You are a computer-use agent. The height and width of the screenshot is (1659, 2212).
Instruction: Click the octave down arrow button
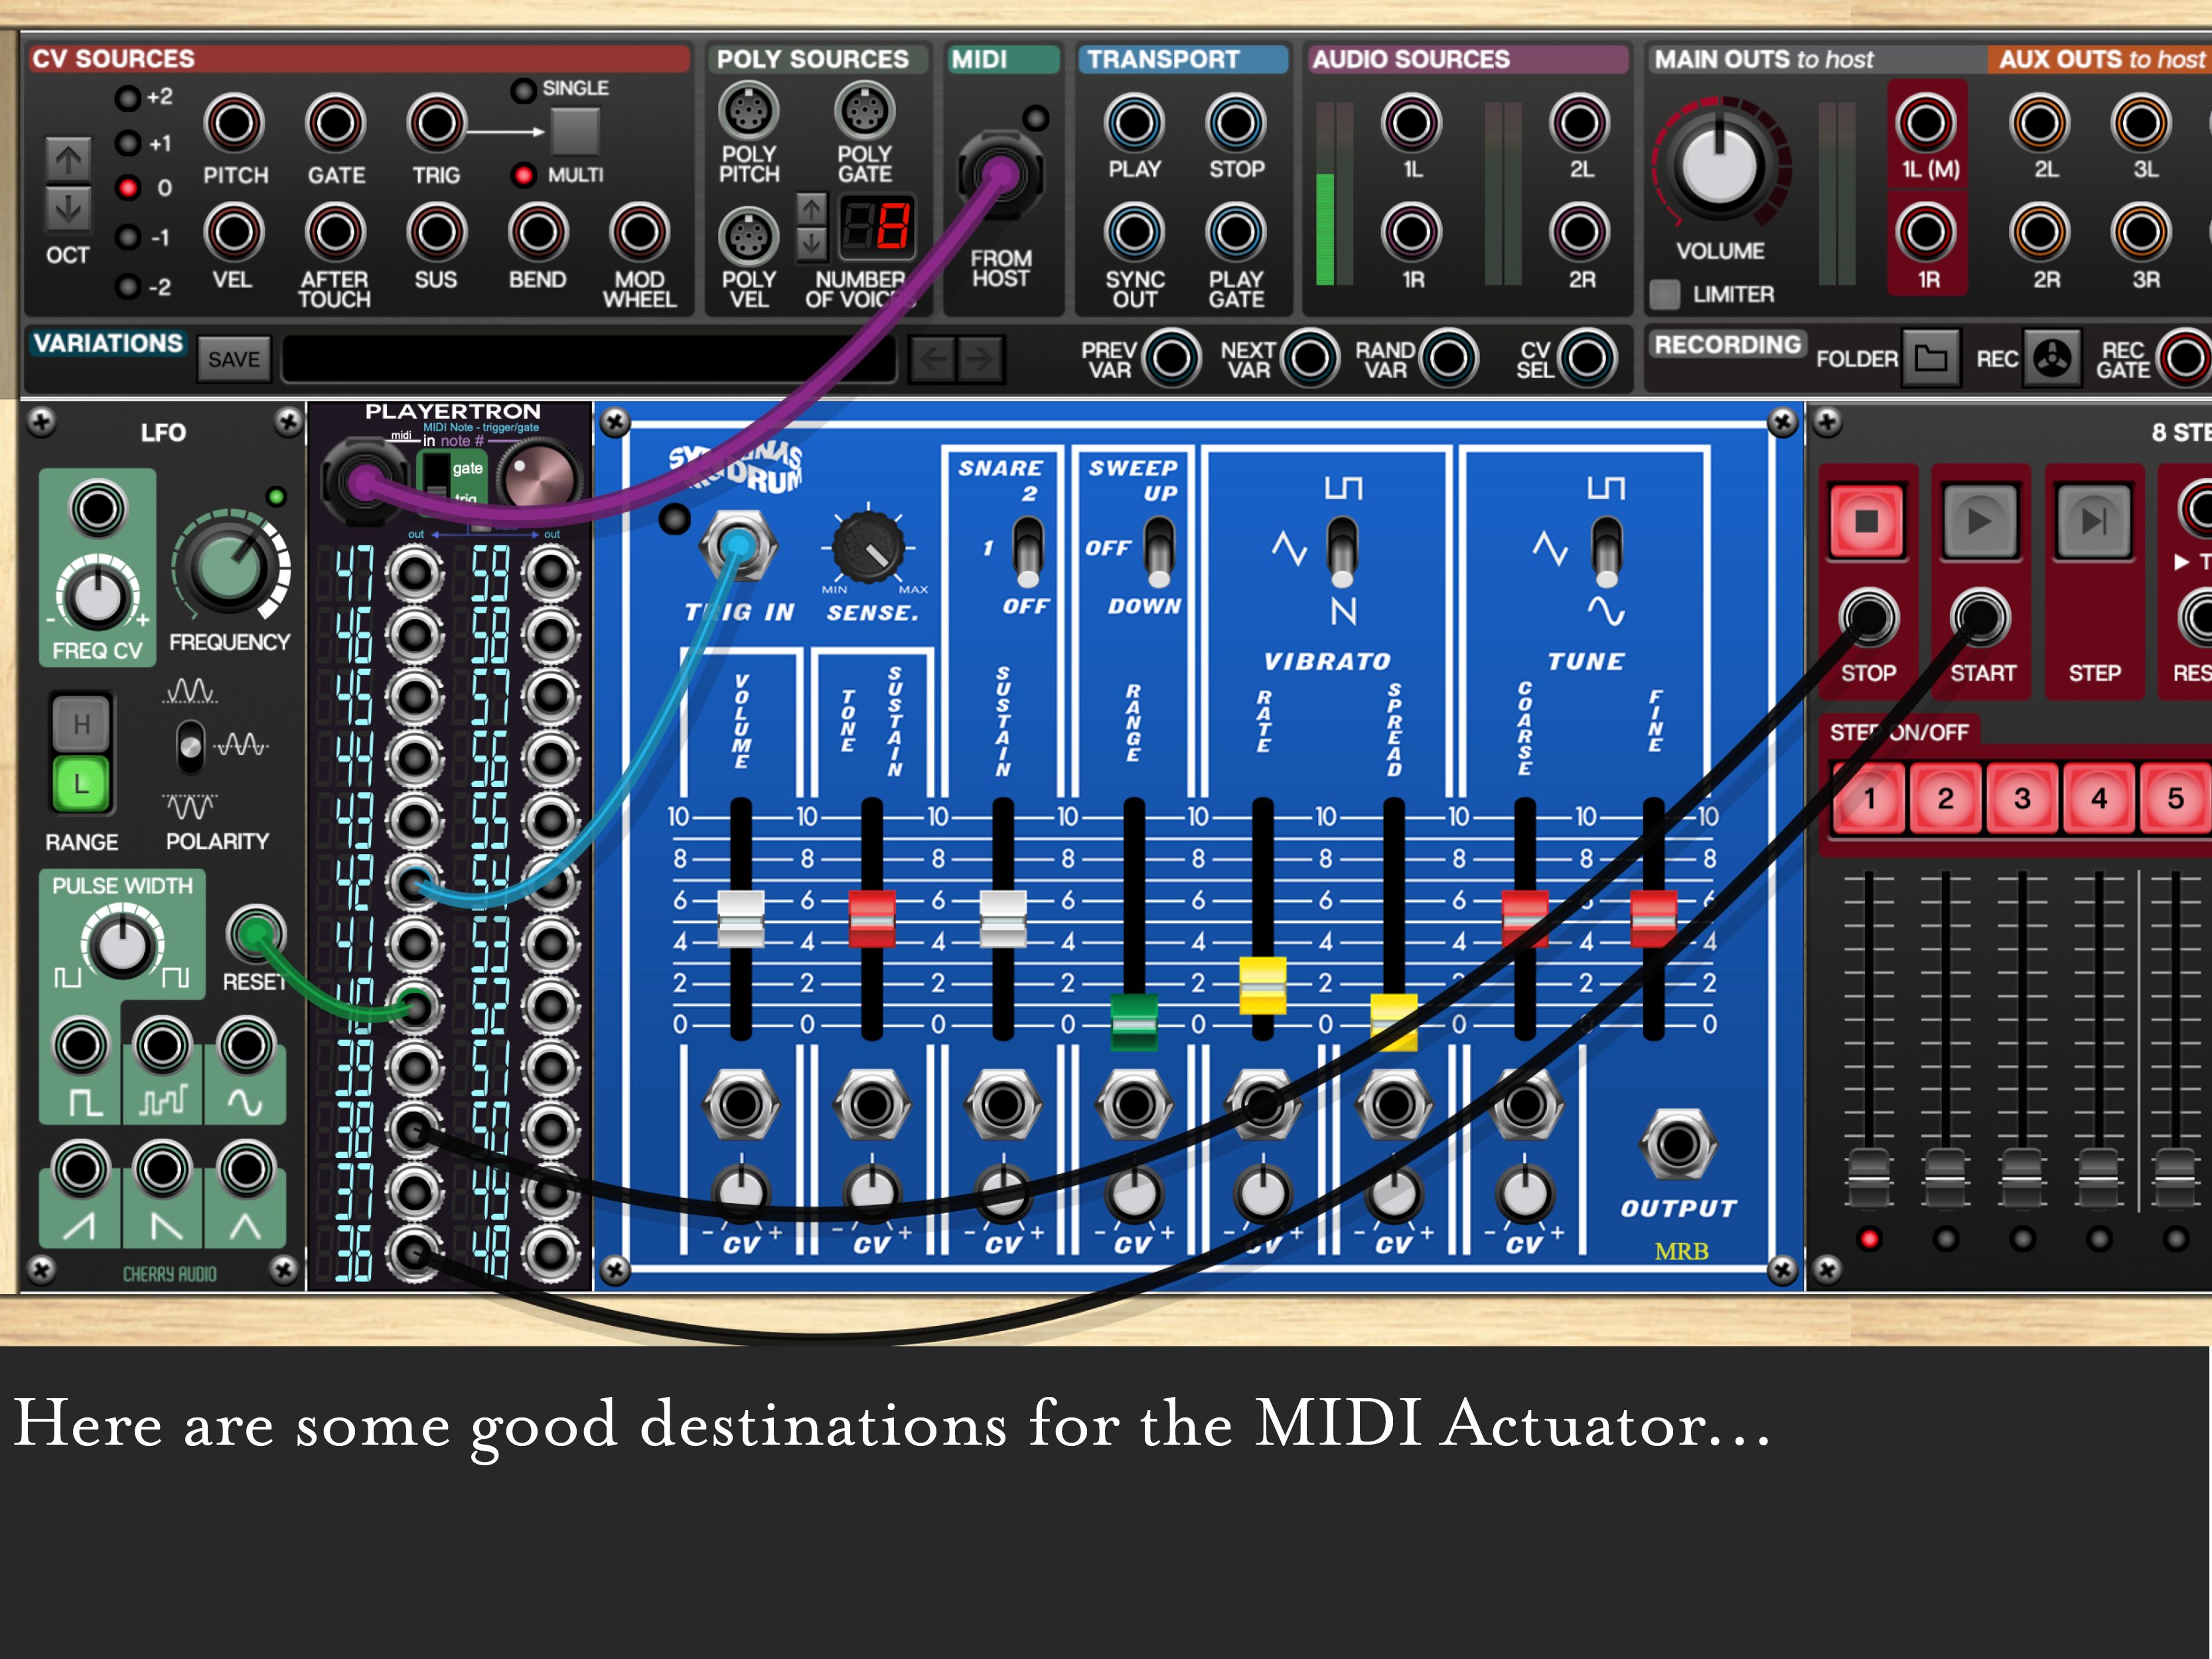(68, 209)
